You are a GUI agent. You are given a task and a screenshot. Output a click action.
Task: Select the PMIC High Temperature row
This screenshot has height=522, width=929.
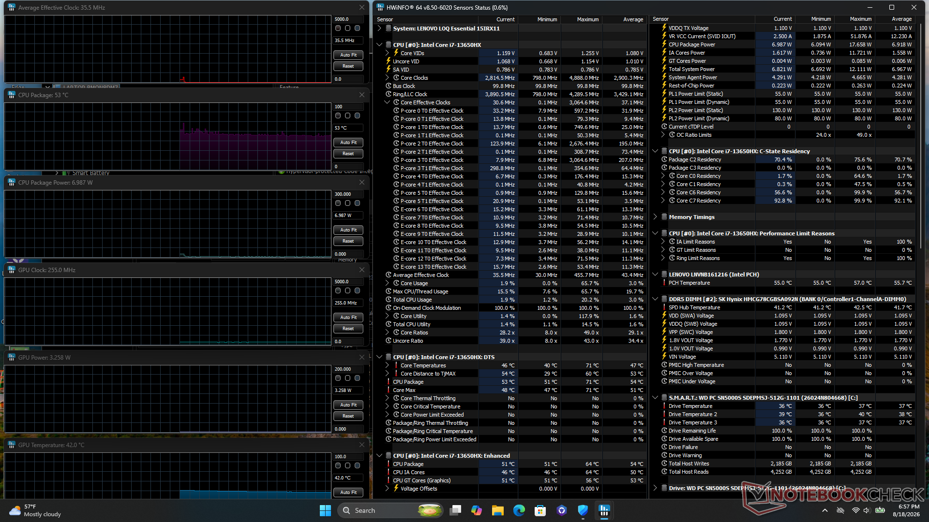784,365
